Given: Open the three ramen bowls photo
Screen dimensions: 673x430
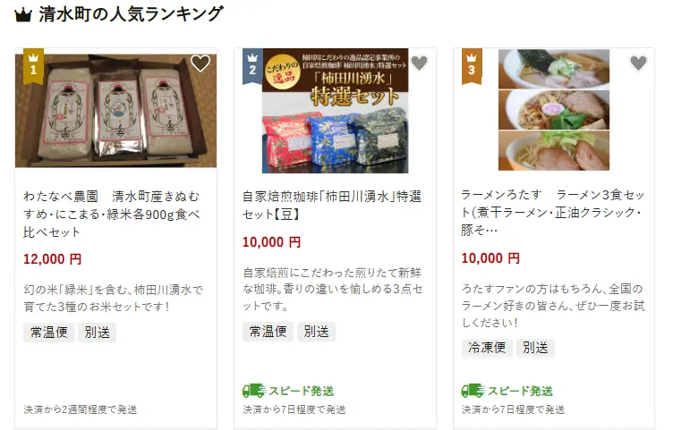Looking at the screenshot, I should [554, 110].
